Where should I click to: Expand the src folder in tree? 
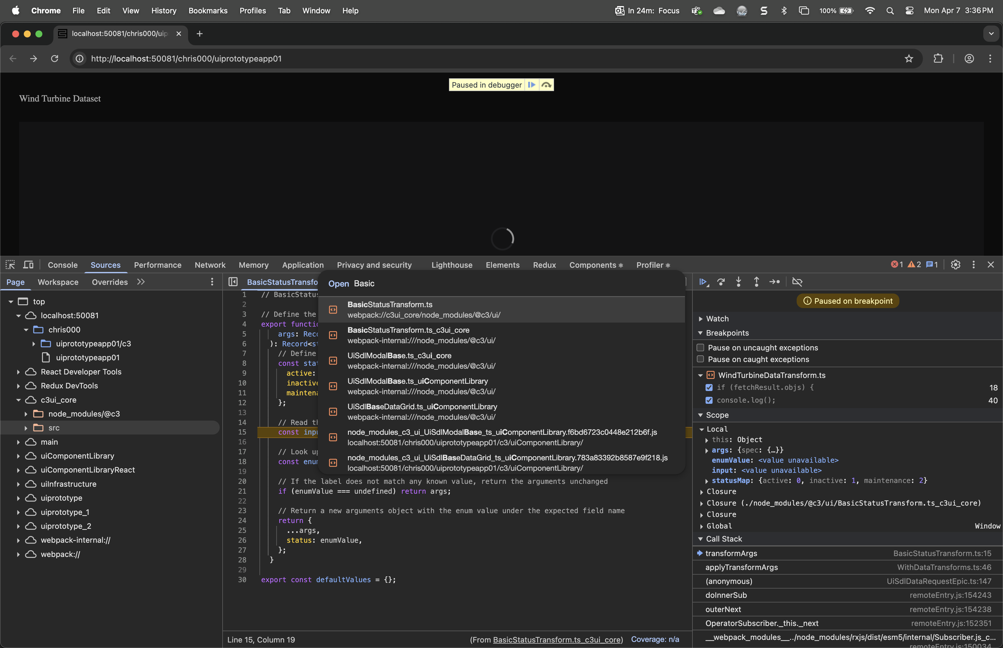26,428
